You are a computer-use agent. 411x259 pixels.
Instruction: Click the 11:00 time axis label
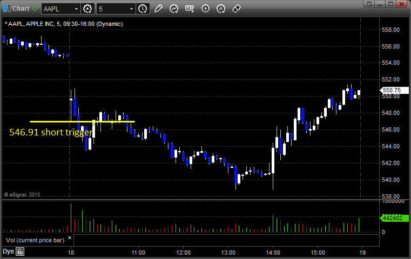pos(138,253)
